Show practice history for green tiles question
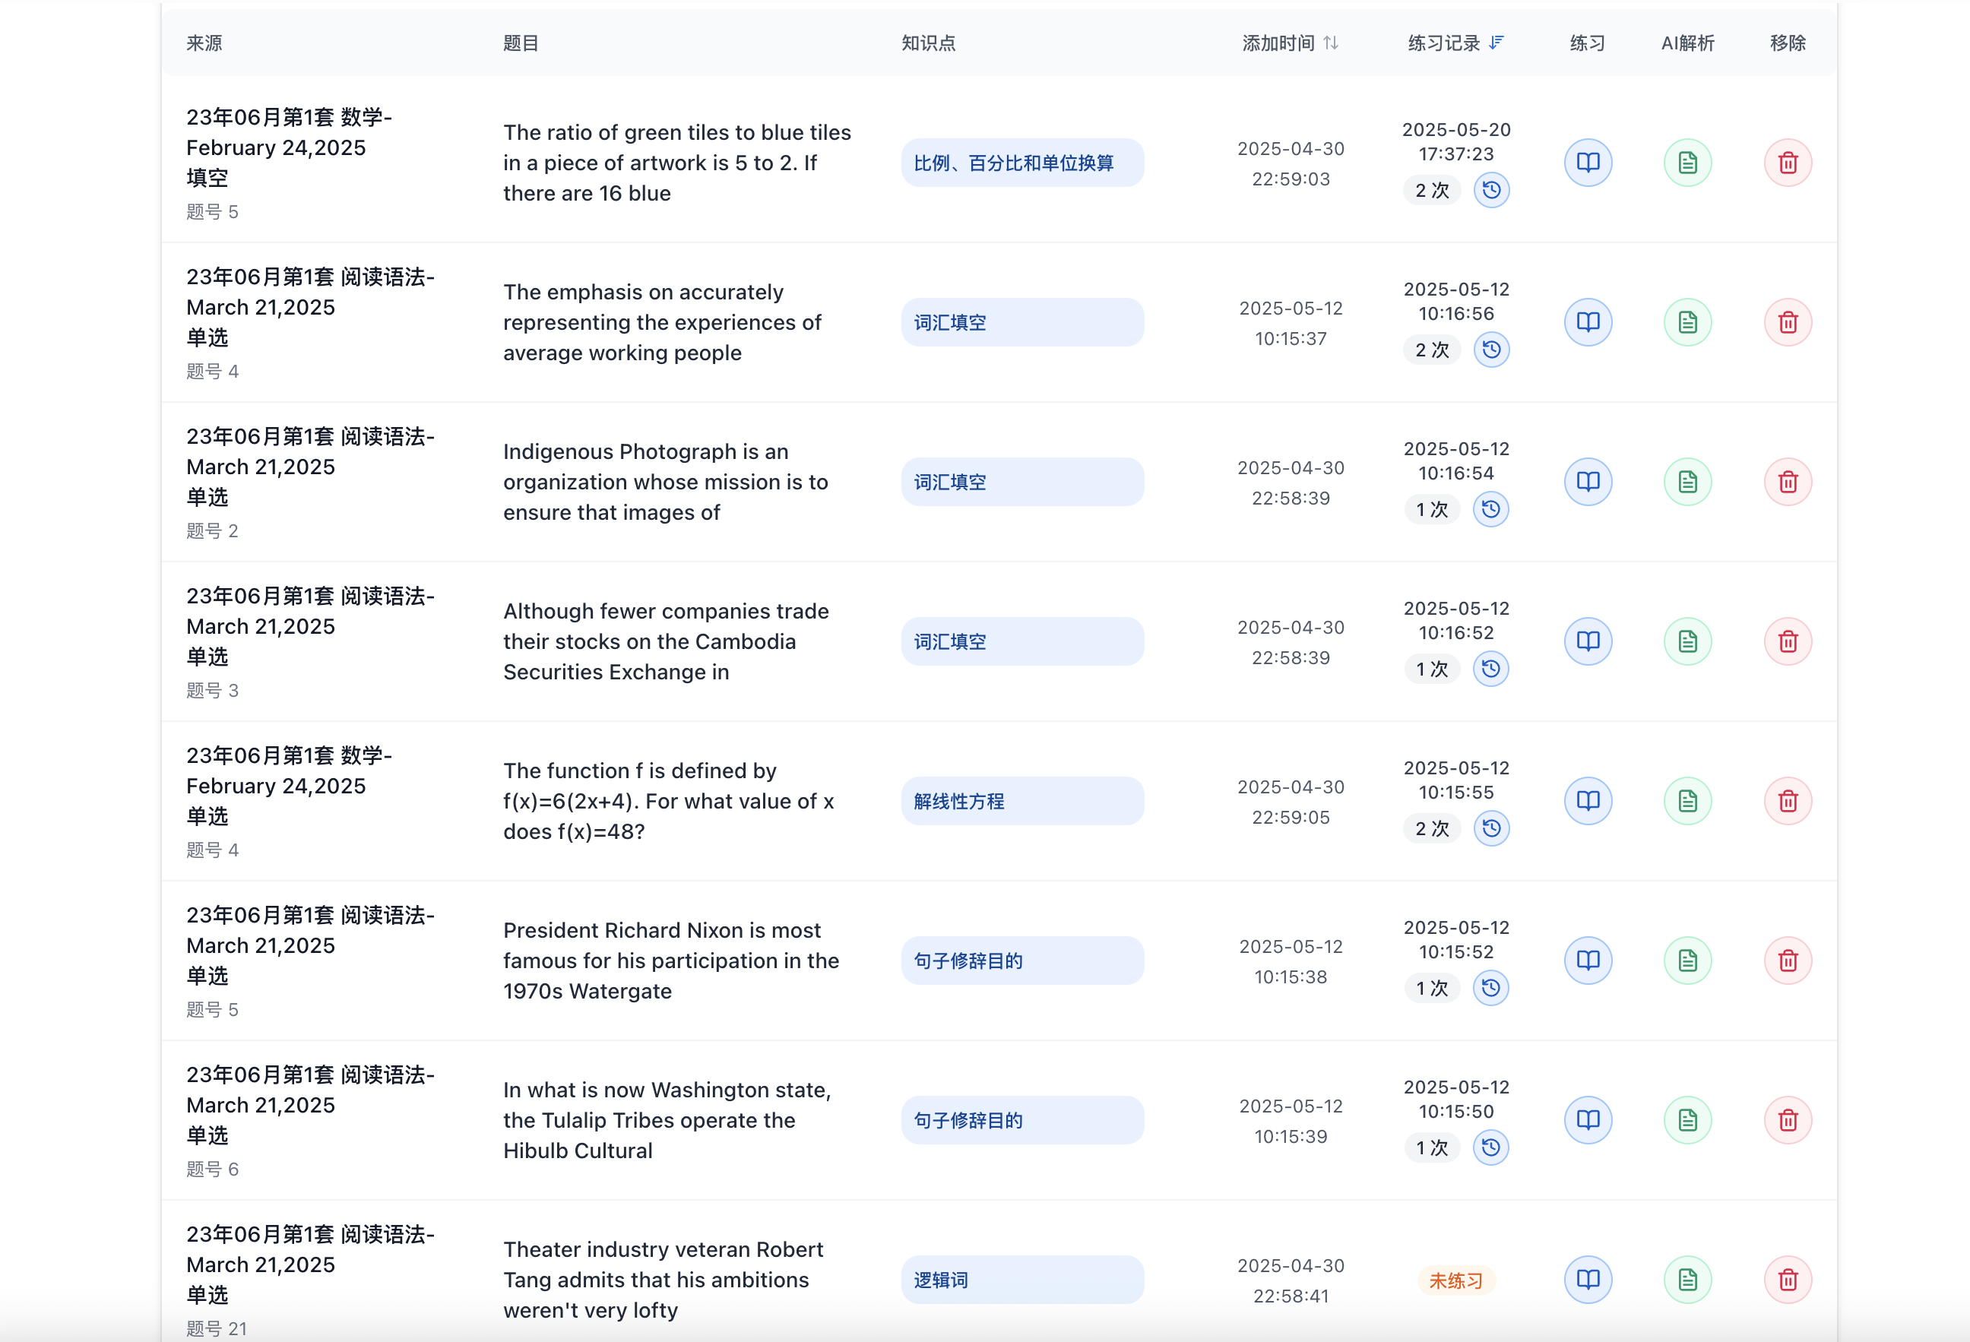This screenshot has height=1342, width=1970. (x=1491, y=190)
